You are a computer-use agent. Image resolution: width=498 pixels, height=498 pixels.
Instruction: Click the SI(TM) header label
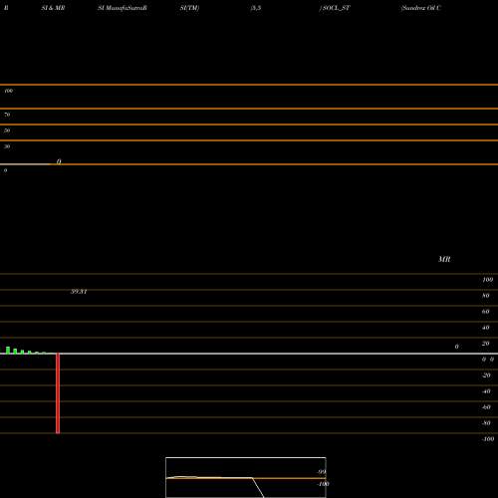pos(189,8)
